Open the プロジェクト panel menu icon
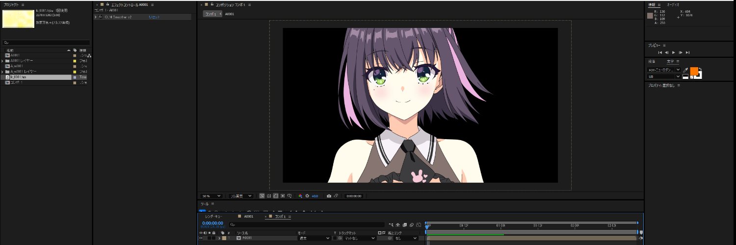This screenshot has width=736, height=245. coord(23,4)
